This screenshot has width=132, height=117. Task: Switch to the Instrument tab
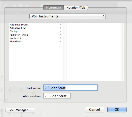[x=54, y=8]
